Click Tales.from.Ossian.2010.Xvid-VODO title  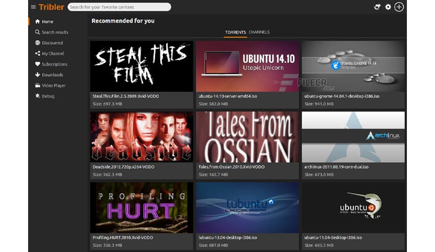tap(232, 167)
